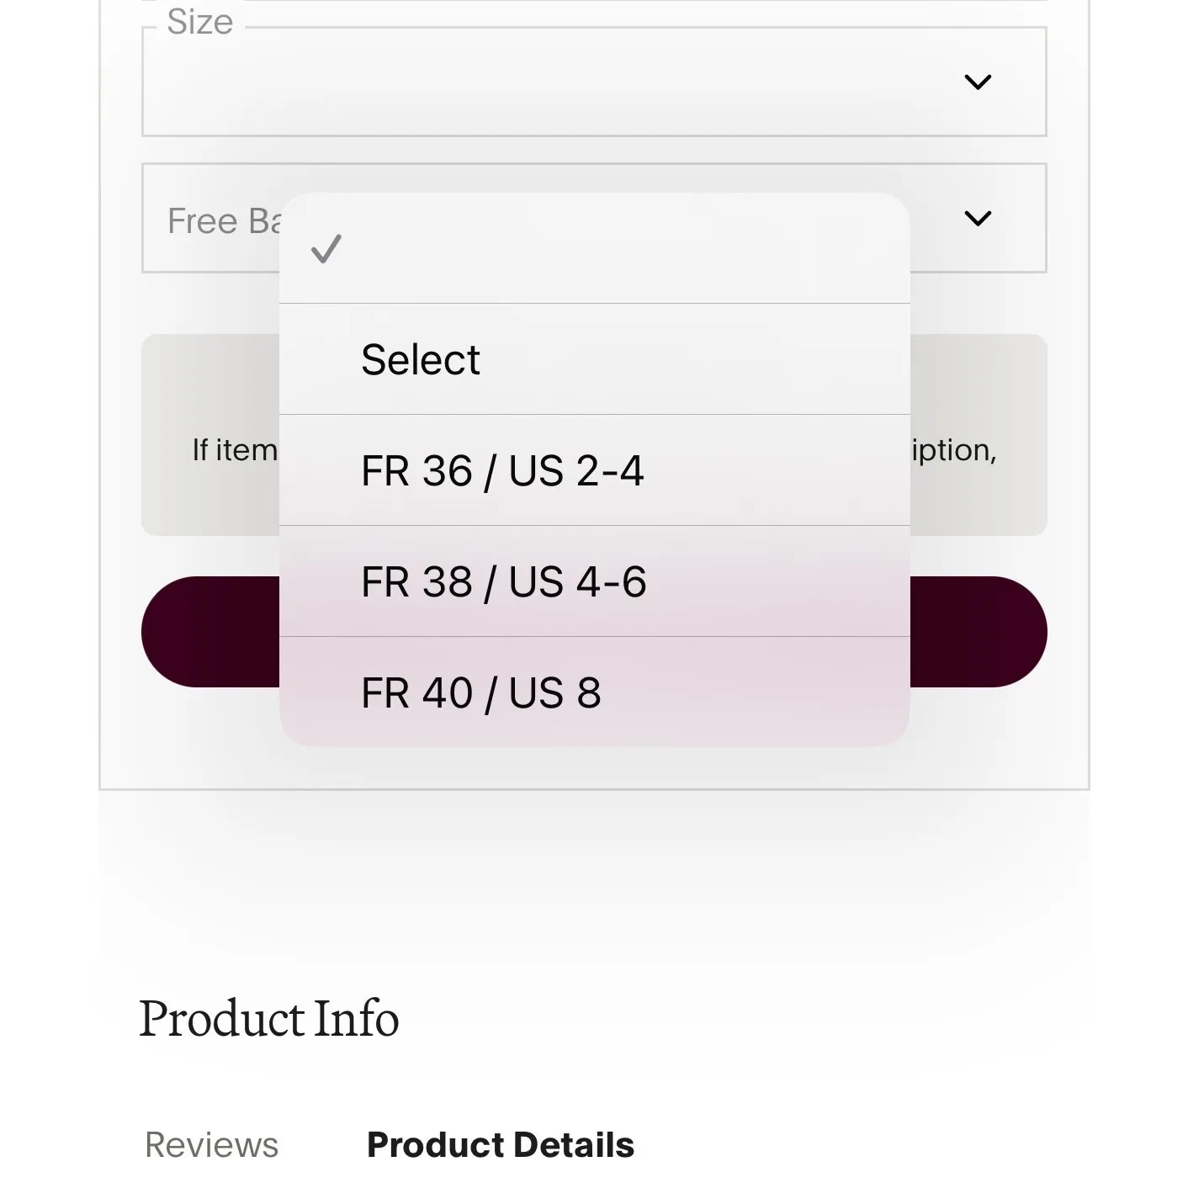Choose the "Select" placeholder option
The height and width of the screenshot is (1188, 1188).
(421, 359)
